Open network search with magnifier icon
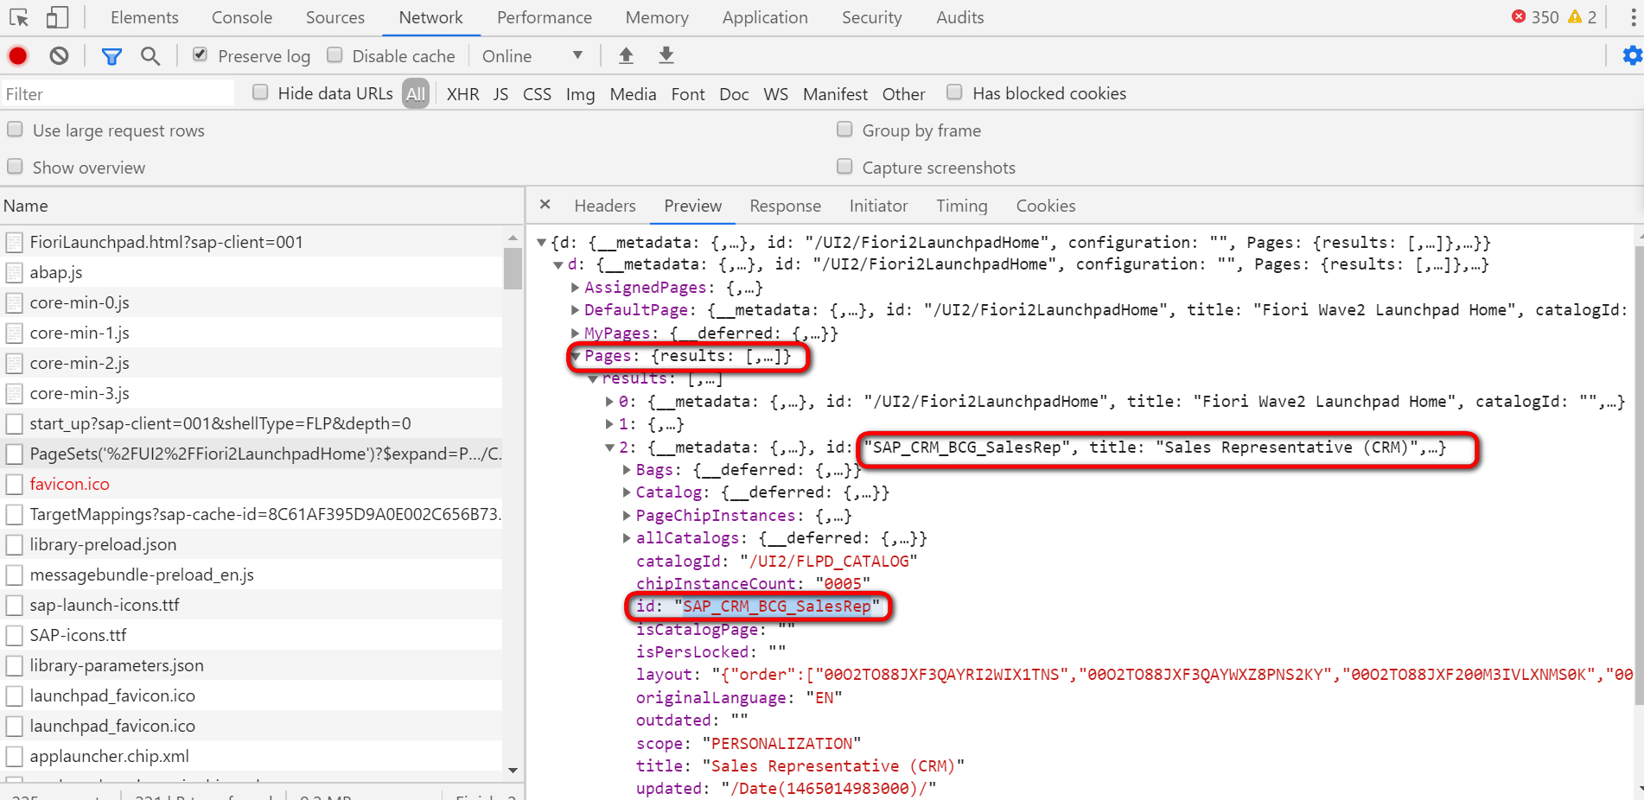Image resolution: width=1644 pixels, height=800 pixels. click(150, 56)
